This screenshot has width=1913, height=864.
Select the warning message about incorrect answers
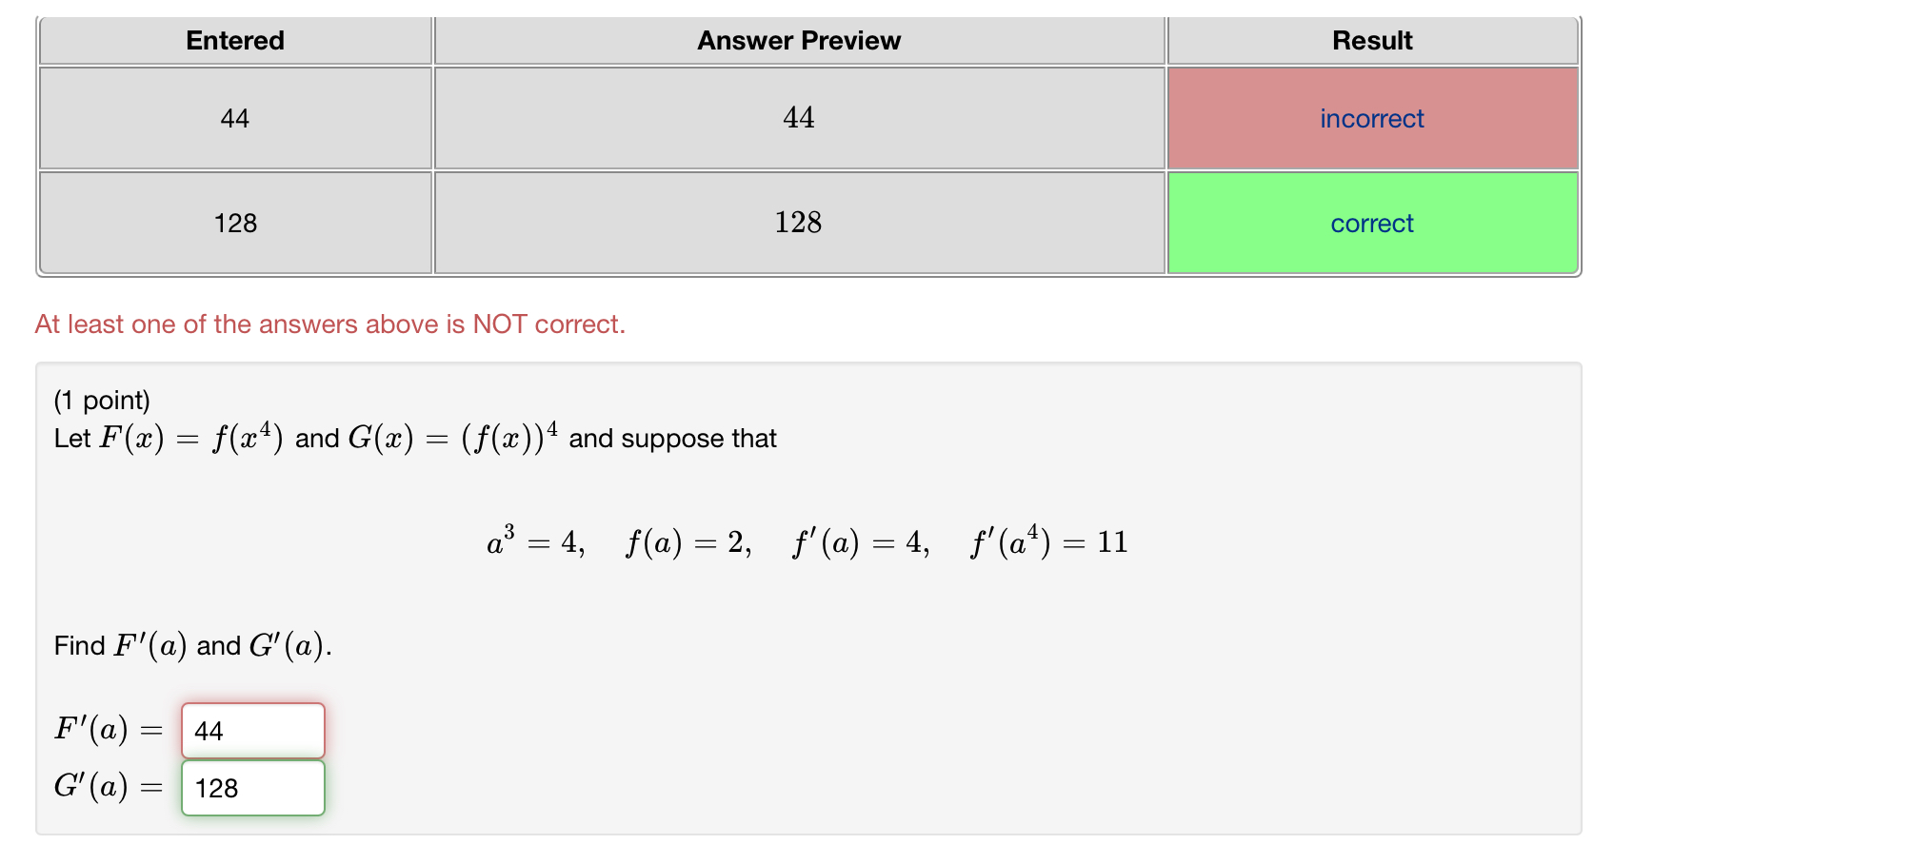(330, 324)
